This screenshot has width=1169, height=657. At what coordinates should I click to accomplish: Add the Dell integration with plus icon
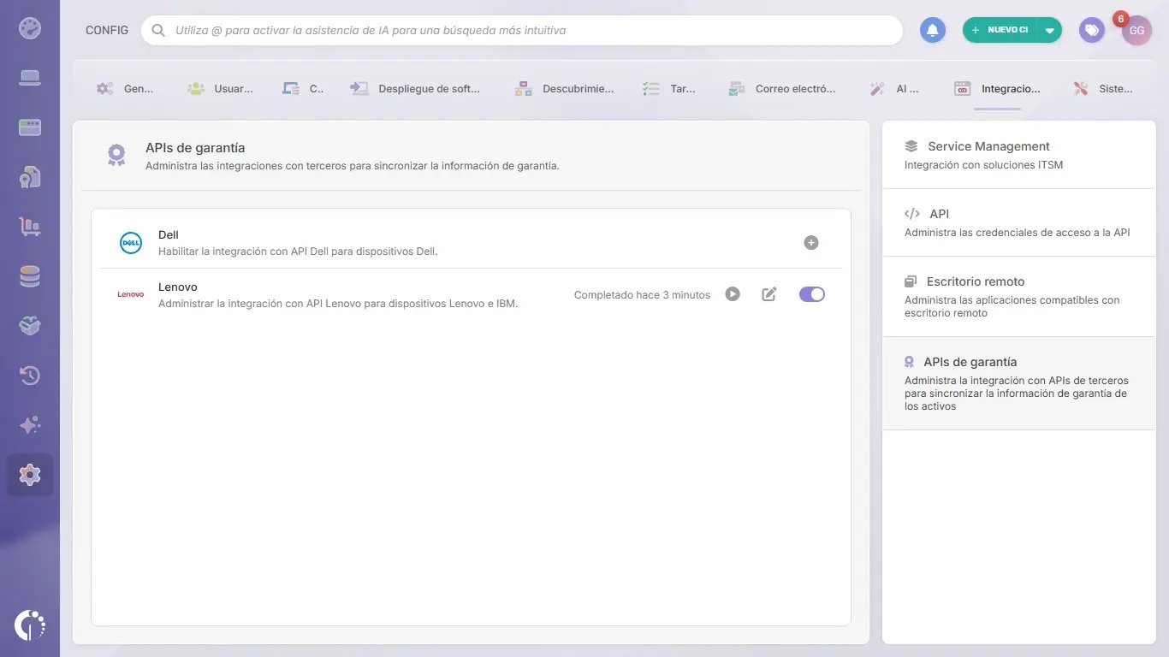tap(811, 243)
